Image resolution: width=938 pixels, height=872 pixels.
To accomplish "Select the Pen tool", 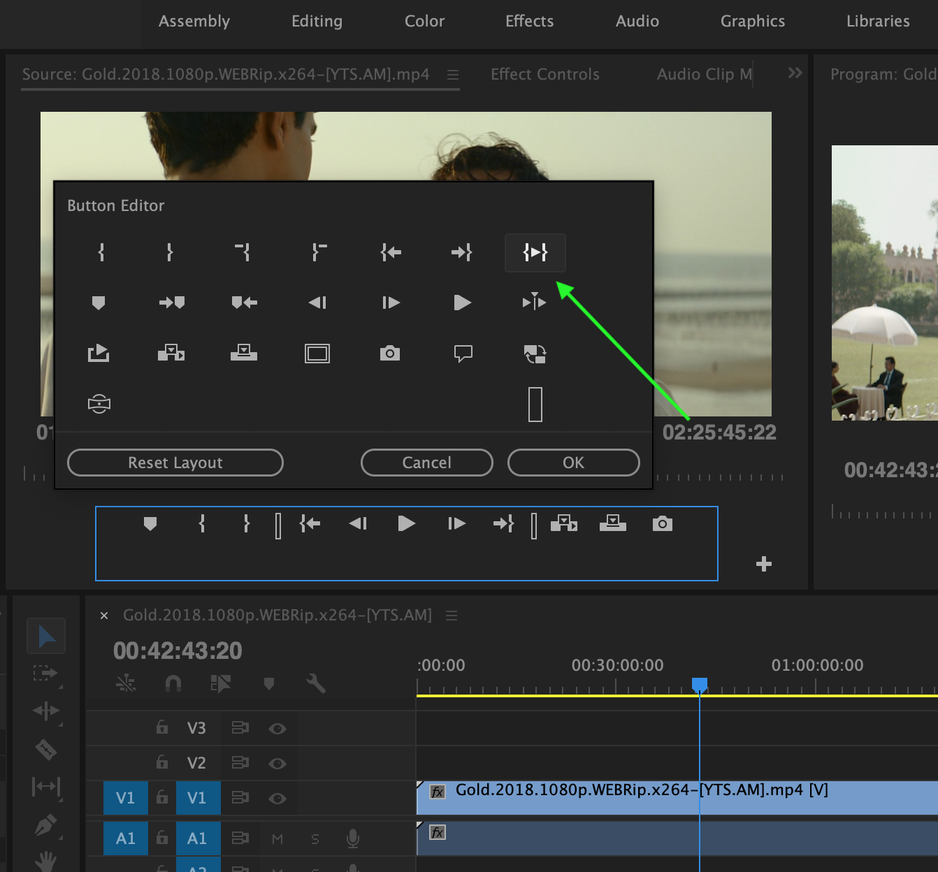I will 46,825.
